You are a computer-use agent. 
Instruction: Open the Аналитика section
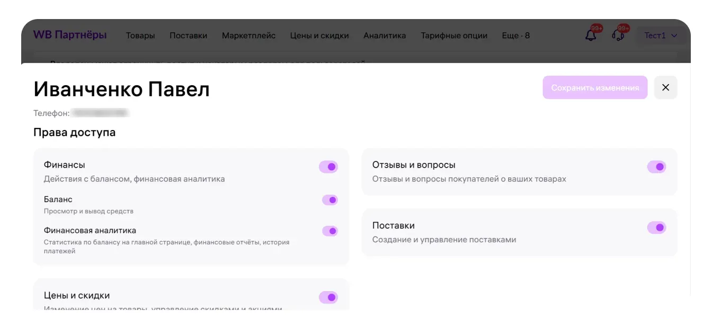pos(385,35)
